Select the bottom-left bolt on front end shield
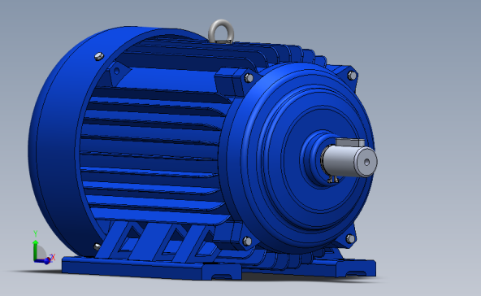 pyautogui.click(x=248, y=241)
